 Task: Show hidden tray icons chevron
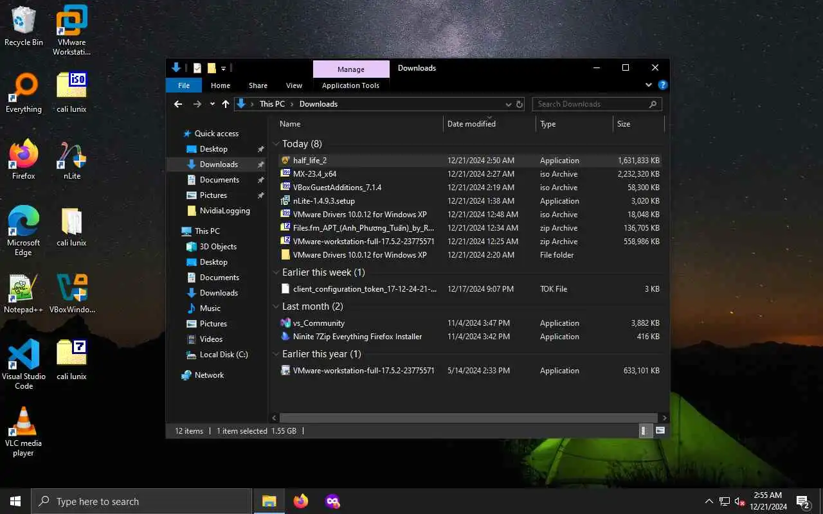coord(709,501)
